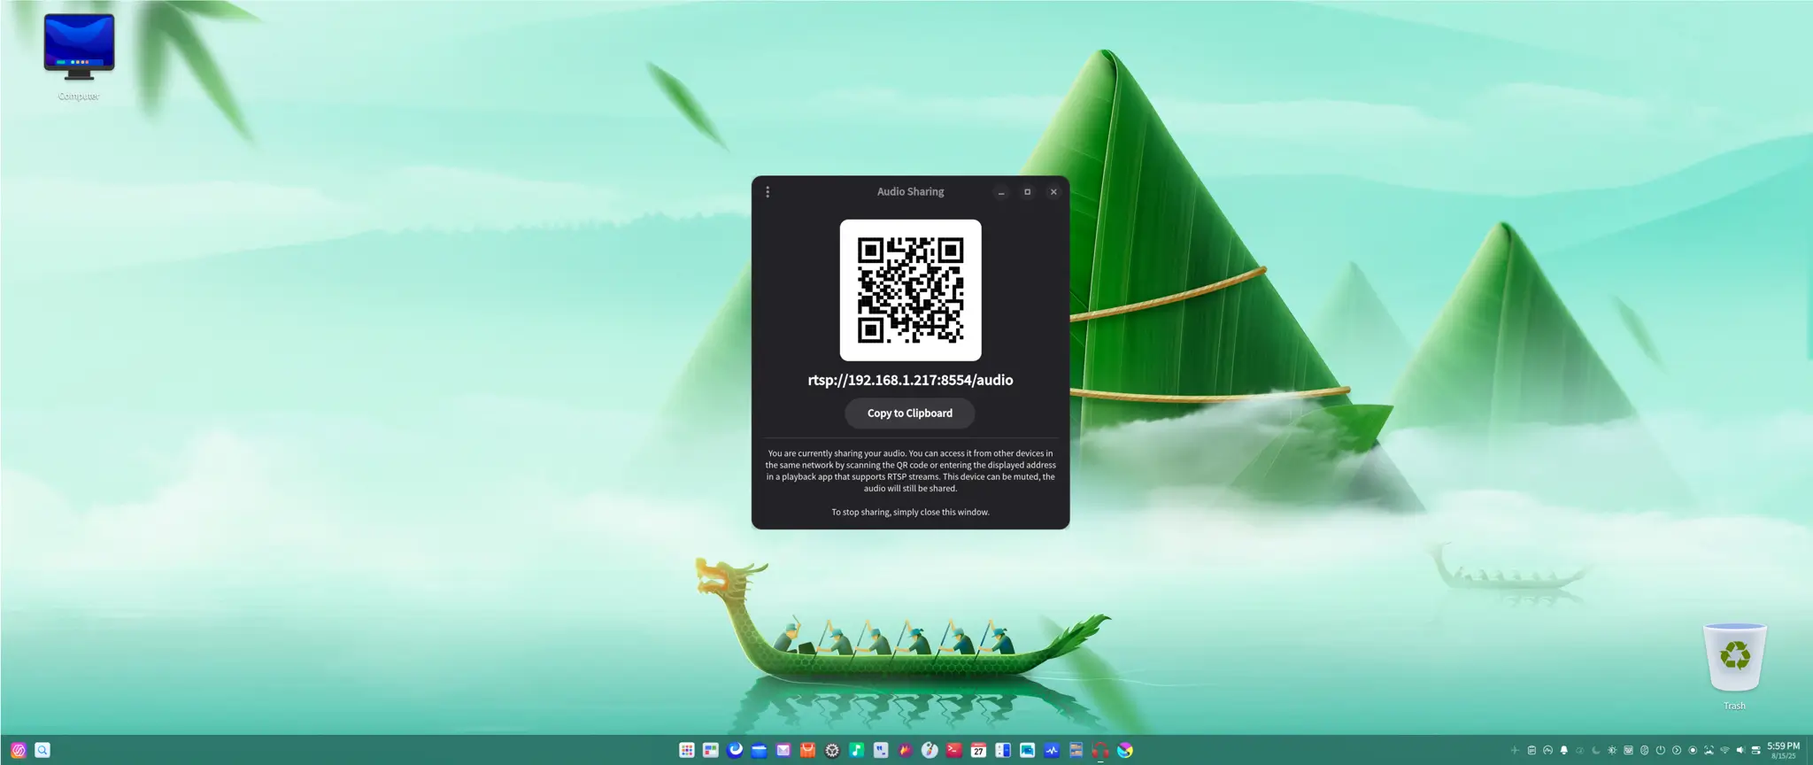Open the onscreen keyboard tray icon

click(x=1628, y=751)
